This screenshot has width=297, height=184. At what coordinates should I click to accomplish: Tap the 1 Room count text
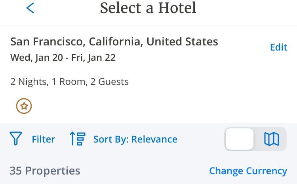69,82
